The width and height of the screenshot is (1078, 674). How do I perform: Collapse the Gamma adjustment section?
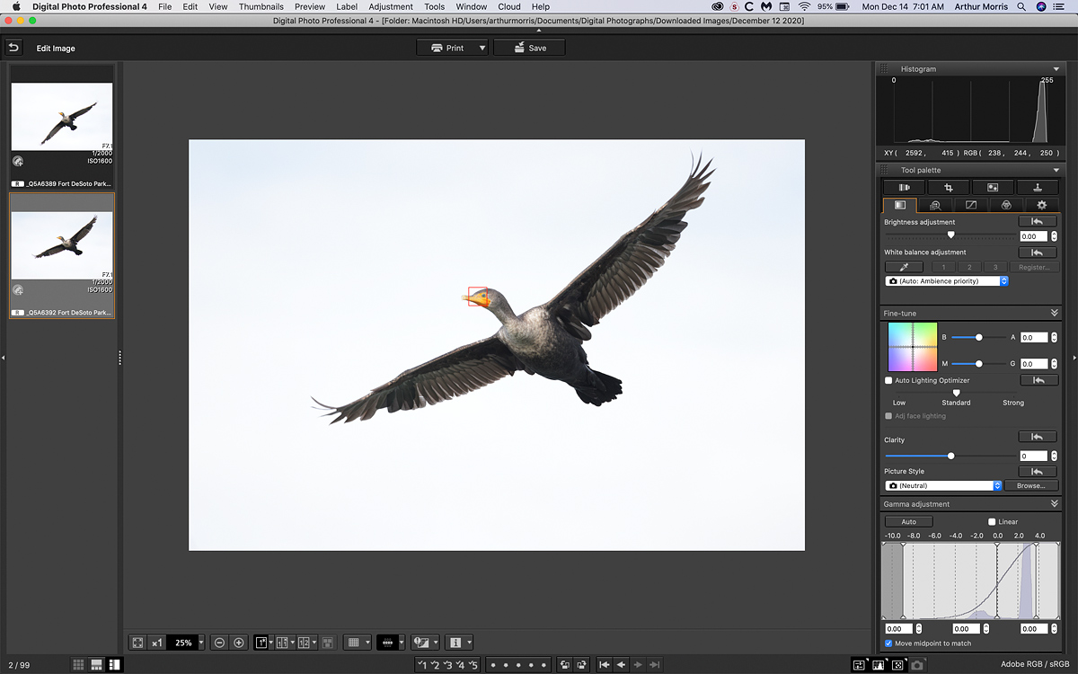pyautogui.click(x=1054, y=504)
